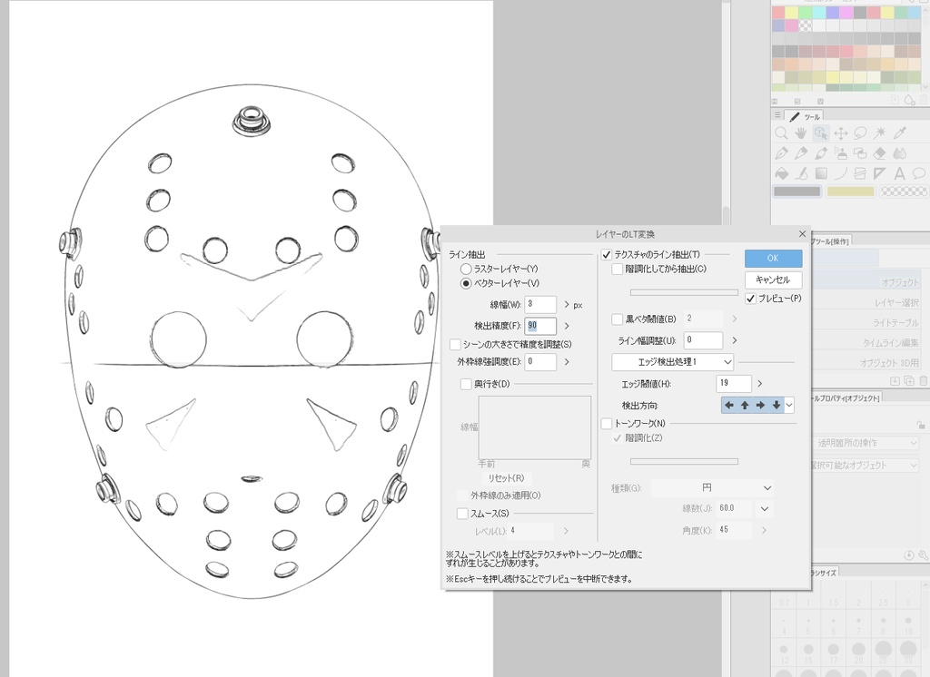This screenshot has height=677, width=930.
Task: Select the Frame border tool
Action: coord(860,173)
